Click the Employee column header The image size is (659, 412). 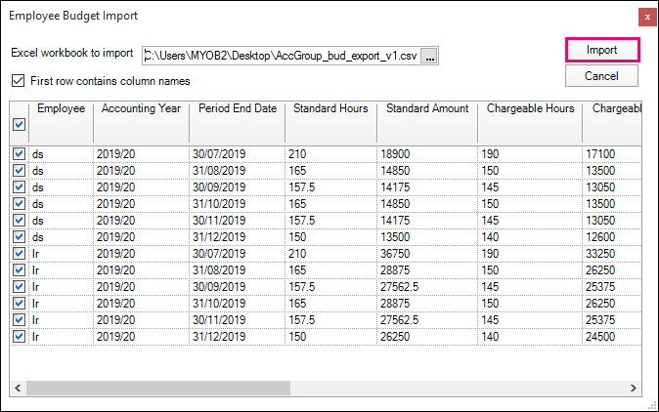61,108
